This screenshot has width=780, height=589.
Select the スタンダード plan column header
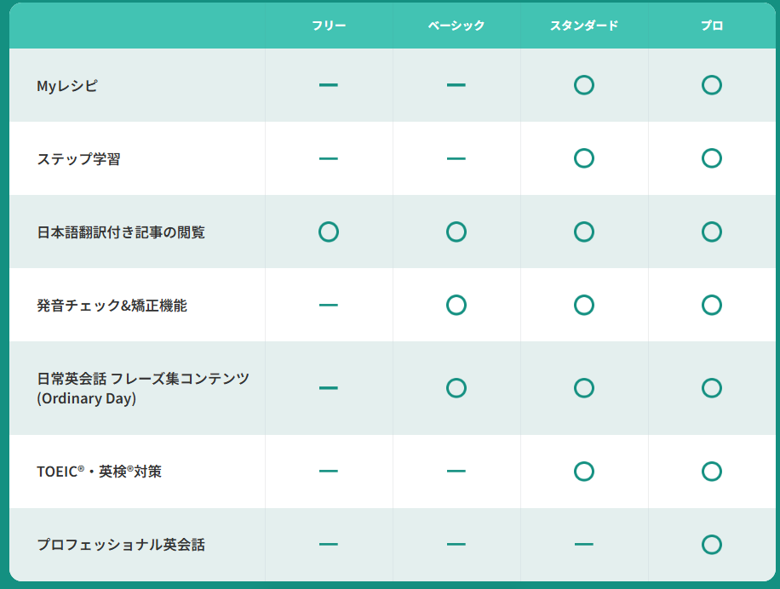tap(584, 26)
